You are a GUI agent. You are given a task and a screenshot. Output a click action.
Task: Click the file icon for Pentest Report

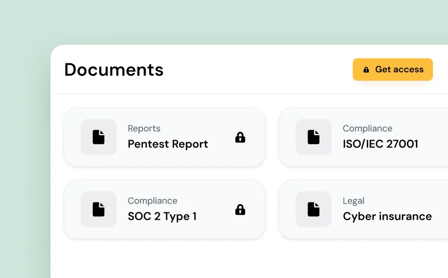[x=99, y=137]
